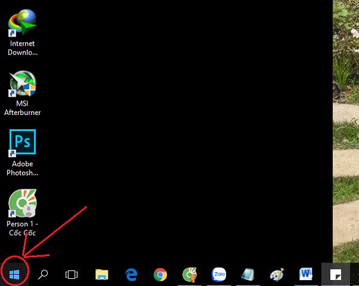This screenshot has height=286, width=359.
Task: Open Microsoft Word from the taskbar
Action: (x=306, y=274)
